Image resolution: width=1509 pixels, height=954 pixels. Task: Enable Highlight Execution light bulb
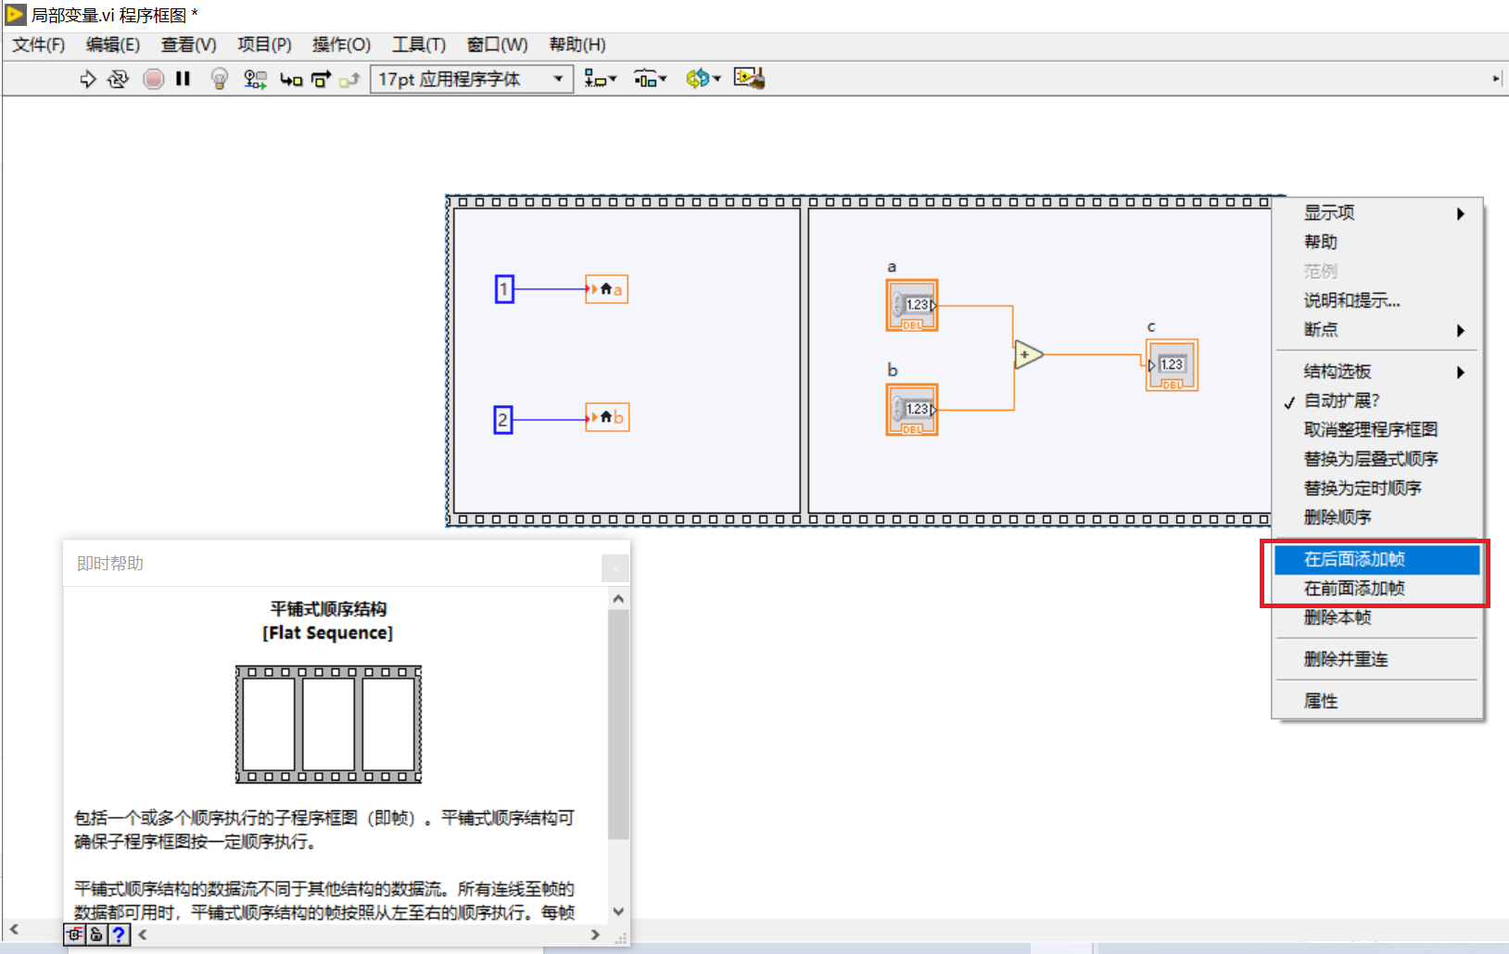point(219,79)
